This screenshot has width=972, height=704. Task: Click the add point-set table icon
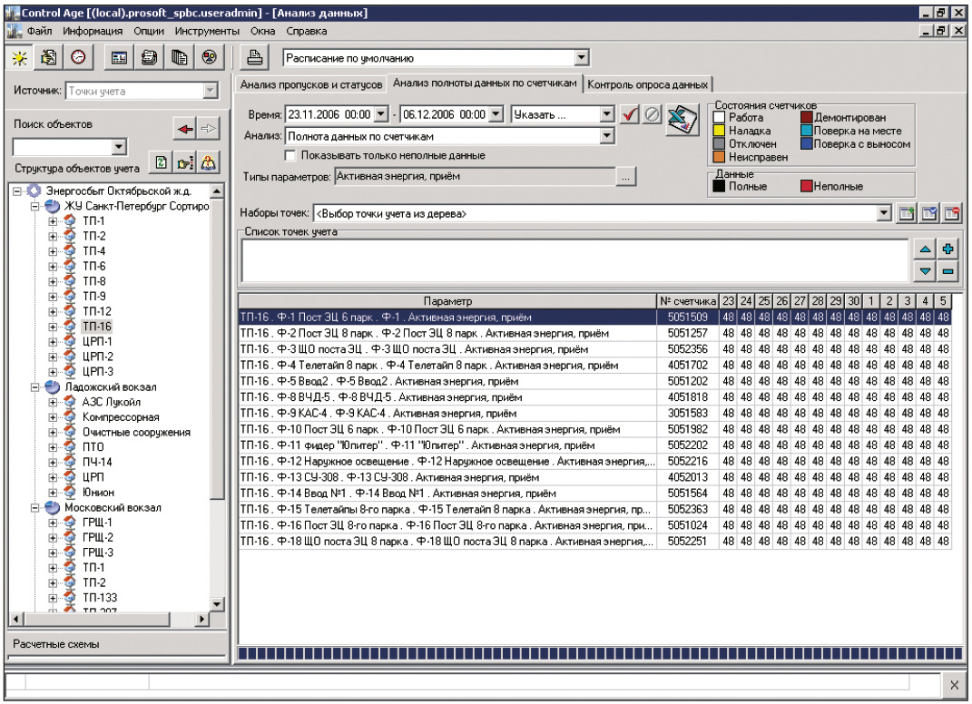pyautogui.click(x=907, y=214)
